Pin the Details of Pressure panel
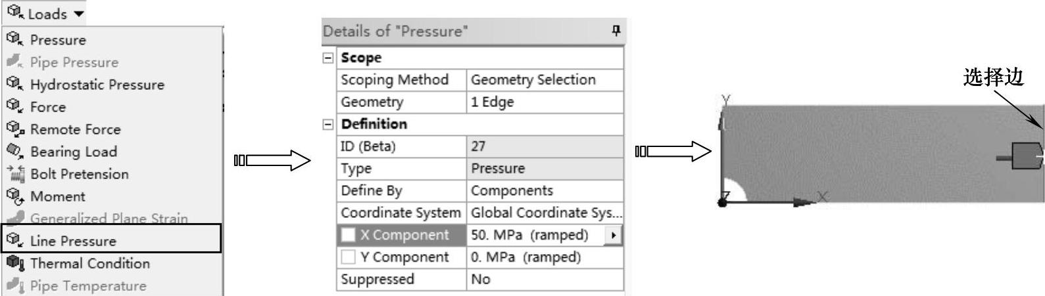 [616, 31]
